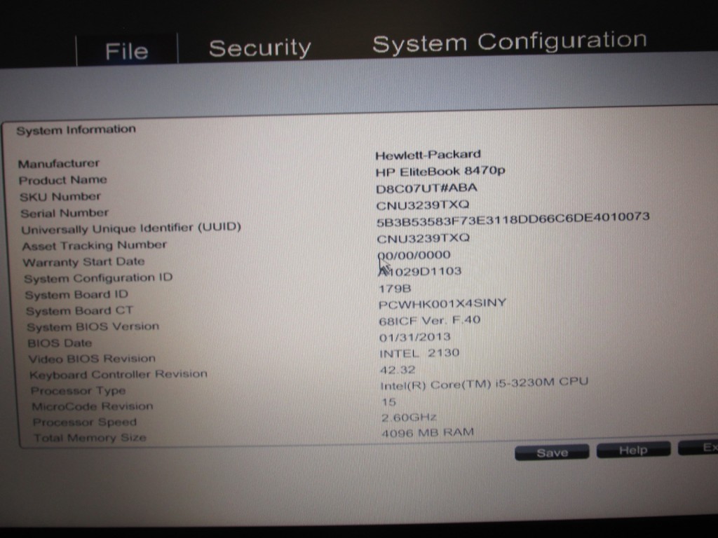
Task: Click the Total Memory Size label
Action: pos(90,438)
